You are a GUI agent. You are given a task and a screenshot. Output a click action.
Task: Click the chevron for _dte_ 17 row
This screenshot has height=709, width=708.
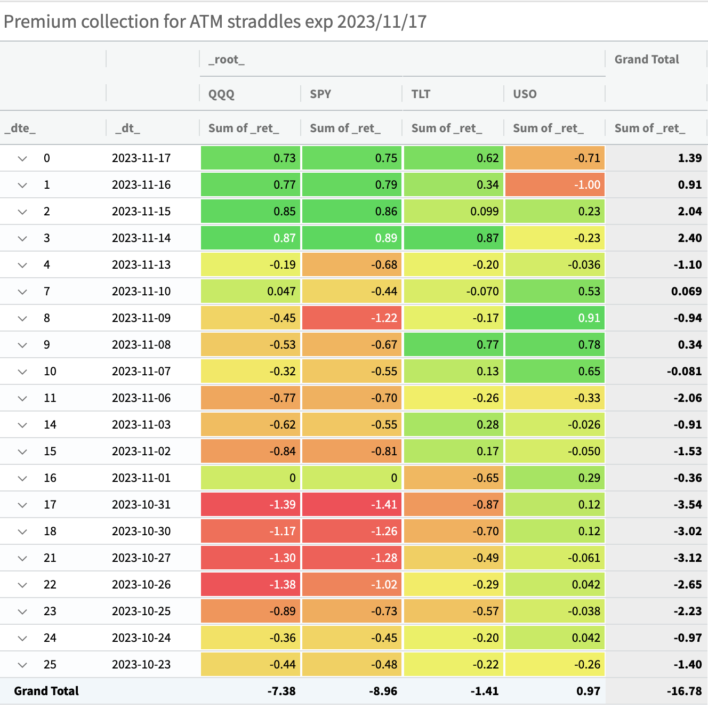point(22,505)
